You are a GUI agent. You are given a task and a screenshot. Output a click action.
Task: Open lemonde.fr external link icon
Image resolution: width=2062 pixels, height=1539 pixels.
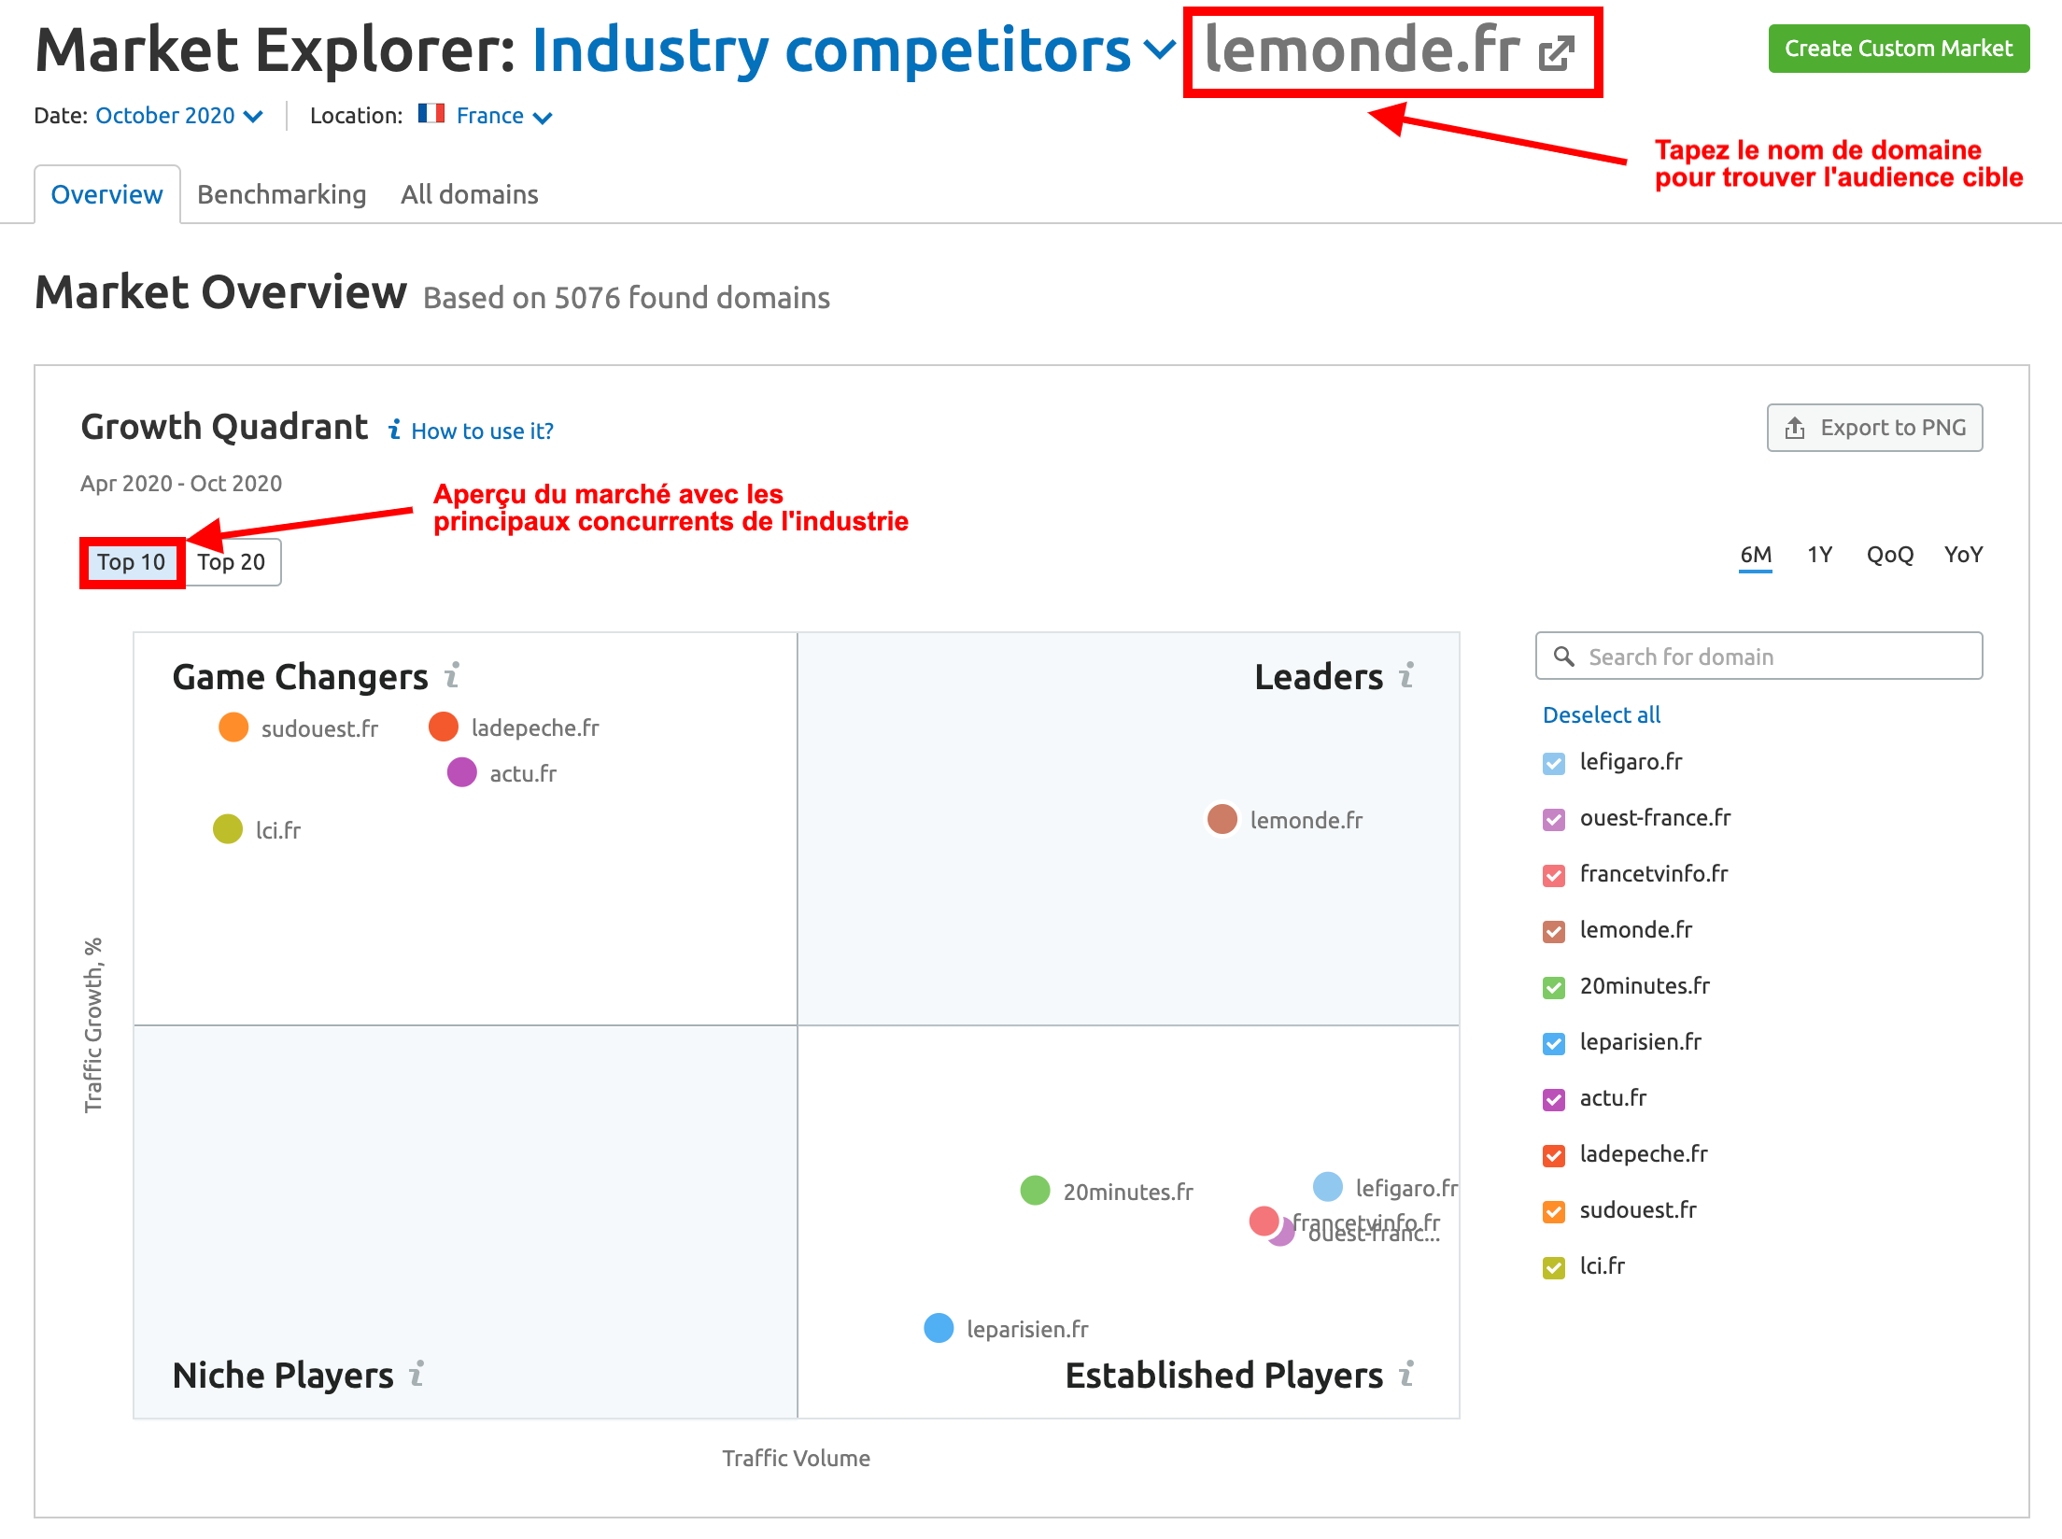(1557, 52)
